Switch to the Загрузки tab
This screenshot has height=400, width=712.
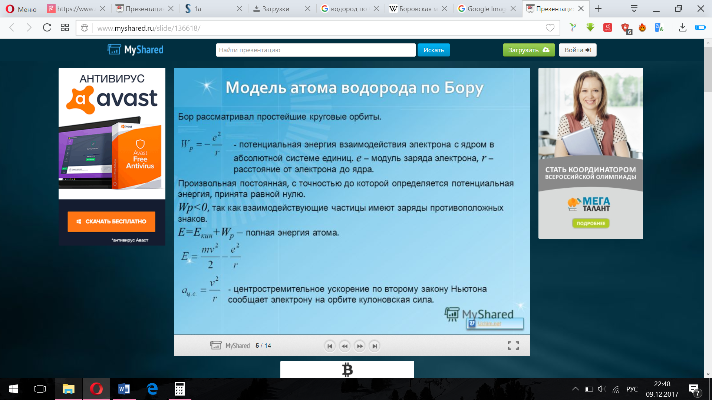pos(276,9)
